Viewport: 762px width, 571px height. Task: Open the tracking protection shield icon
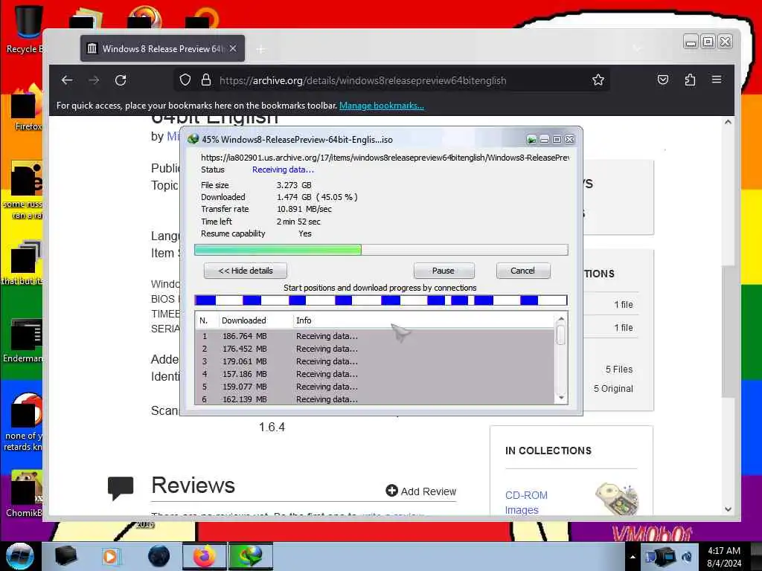coord(185,80)
